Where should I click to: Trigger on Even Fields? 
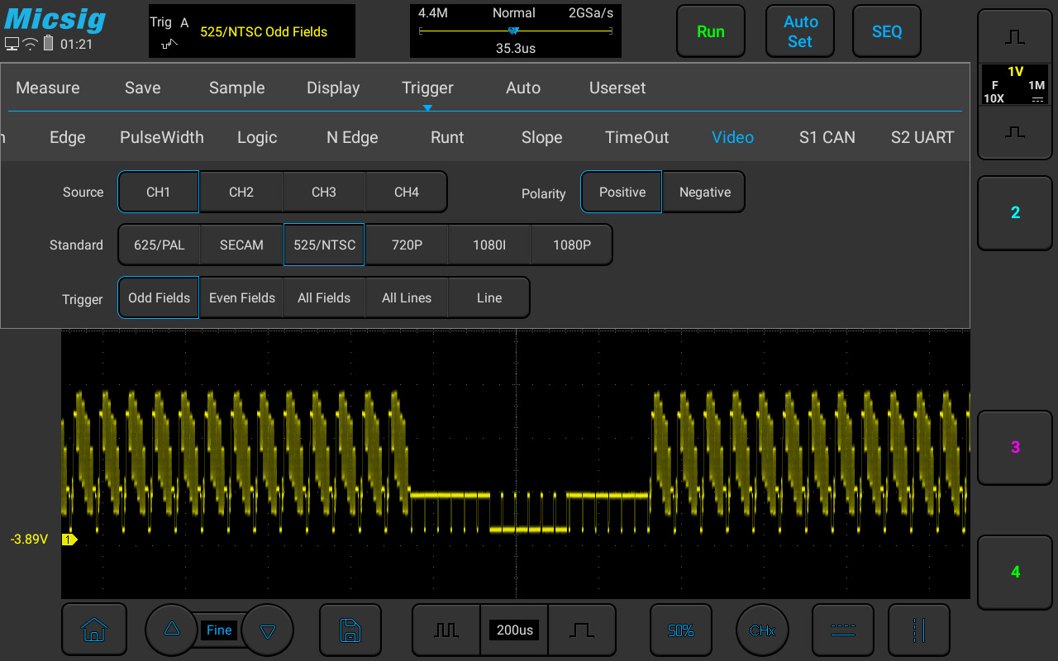[x=241, y=297]
